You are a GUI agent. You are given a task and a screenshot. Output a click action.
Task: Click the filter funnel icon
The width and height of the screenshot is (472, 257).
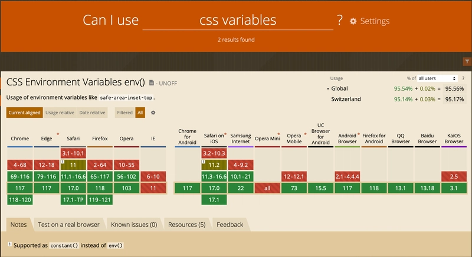[x=467, y=62]
